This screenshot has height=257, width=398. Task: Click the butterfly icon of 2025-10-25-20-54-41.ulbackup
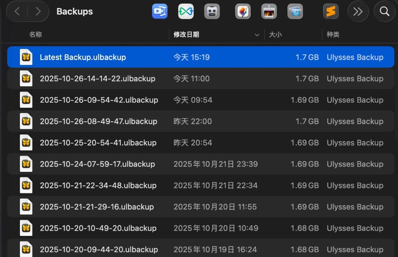pyautogui.click(x=26, y=143)
